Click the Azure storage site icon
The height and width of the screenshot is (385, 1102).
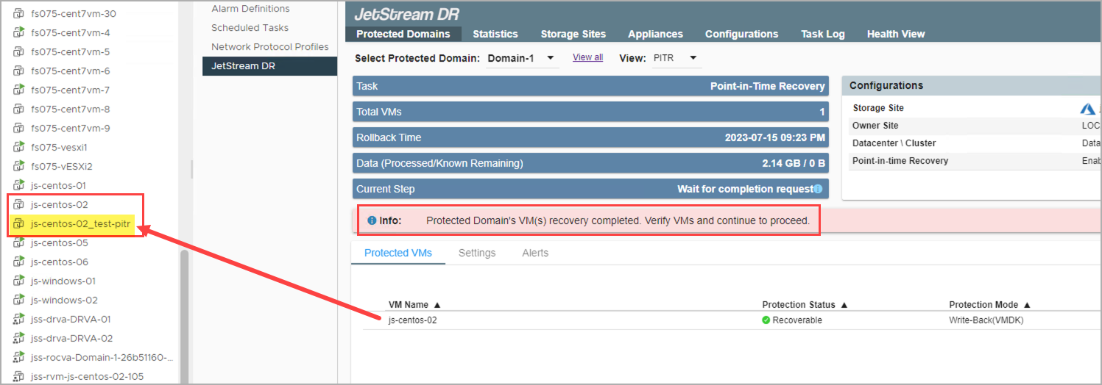[x=1087, y=109]
